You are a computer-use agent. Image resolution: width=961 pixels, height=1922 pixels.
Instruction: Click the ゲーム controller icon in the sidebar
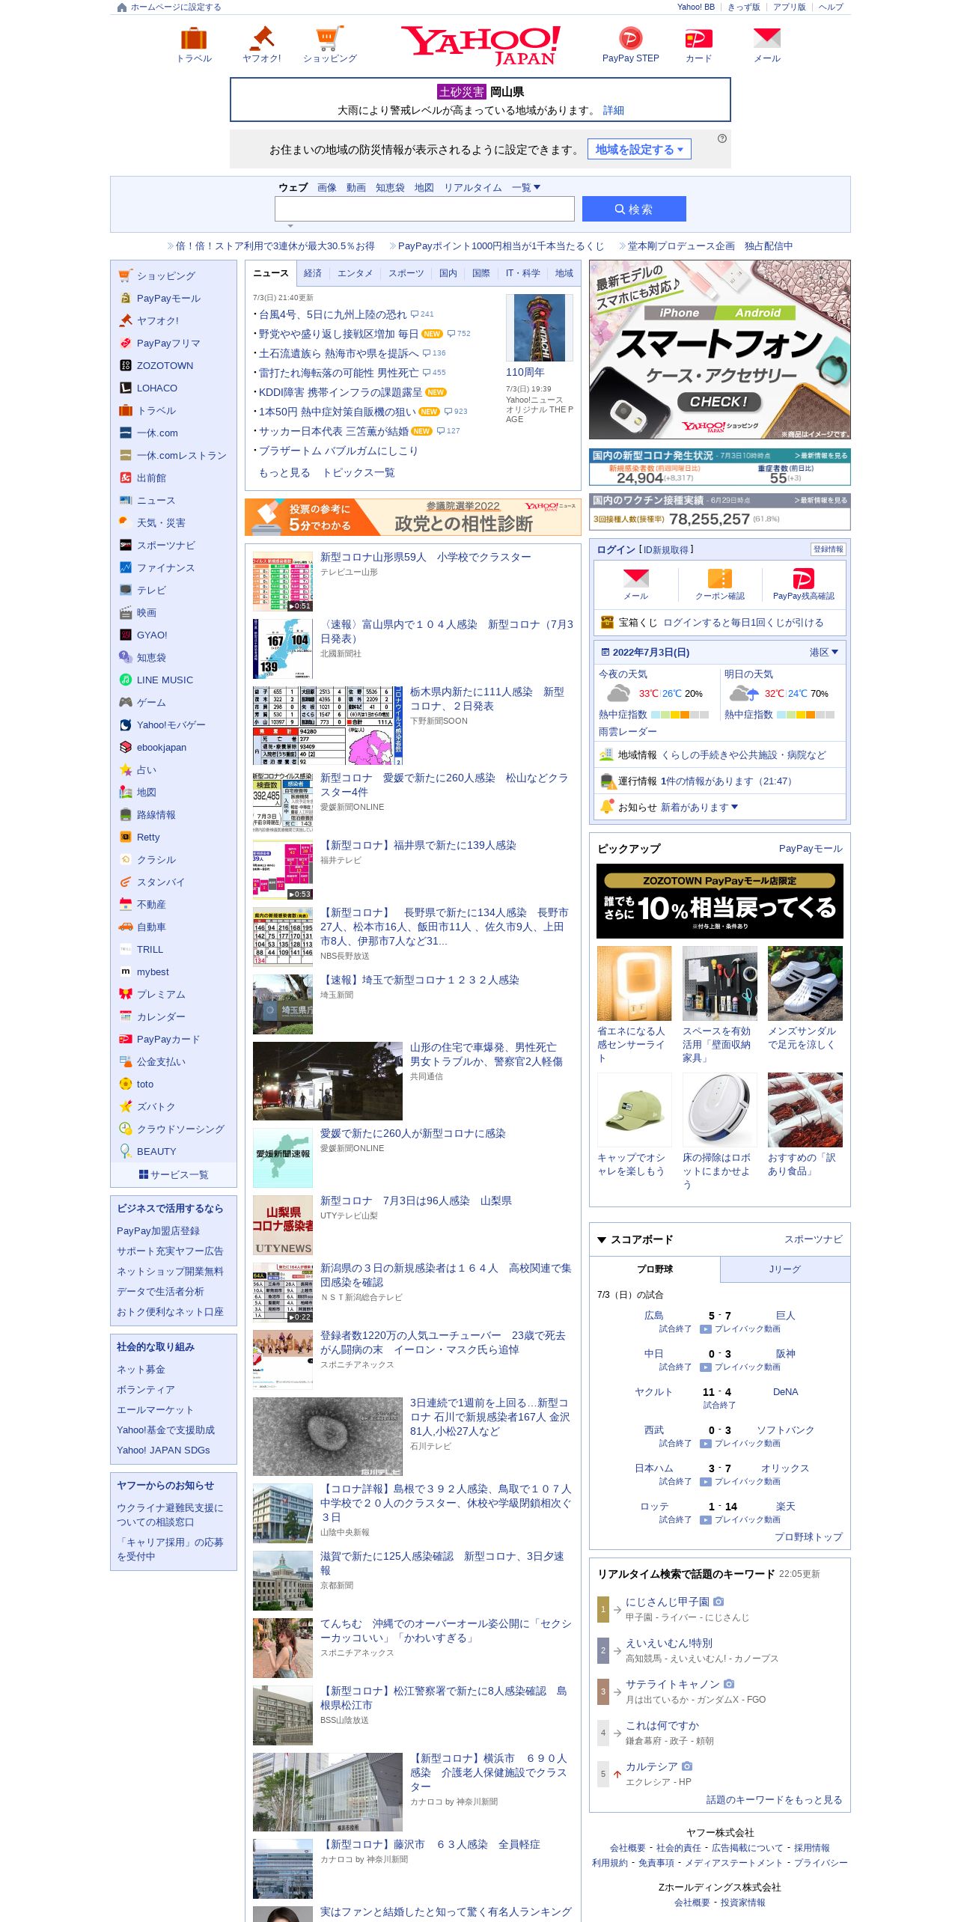point(126,702)
